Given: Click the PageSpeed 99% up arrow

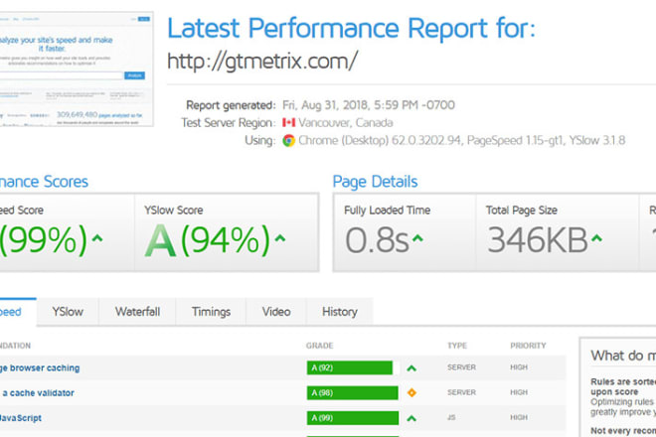Looking at the screenshot, I should (97, 238).
